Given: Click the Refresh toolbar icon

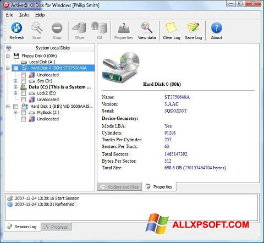Looking at the screenshot, I should (x=16, y=28).
